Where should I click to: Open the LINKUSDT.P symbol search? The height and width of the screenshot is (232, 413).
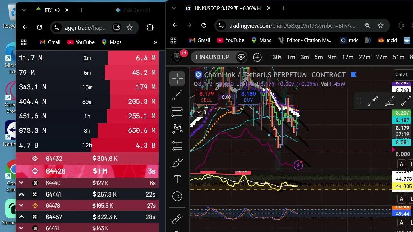(212, 57)
